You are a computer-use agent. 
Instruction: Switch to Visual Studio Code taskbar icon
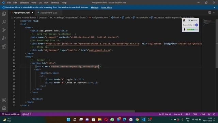click(x=143, y=120)
